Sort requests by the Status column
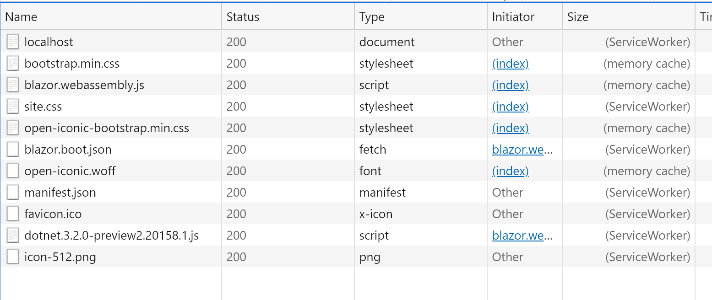The height and width of the screenshot is (300, 712). tap(242, 16)
